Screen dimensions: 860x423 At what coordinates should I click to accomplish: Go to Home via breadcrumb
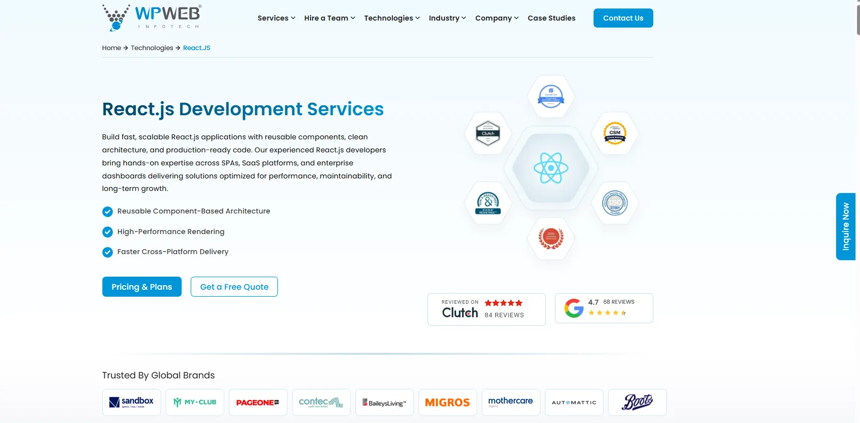tap(111, 48)
